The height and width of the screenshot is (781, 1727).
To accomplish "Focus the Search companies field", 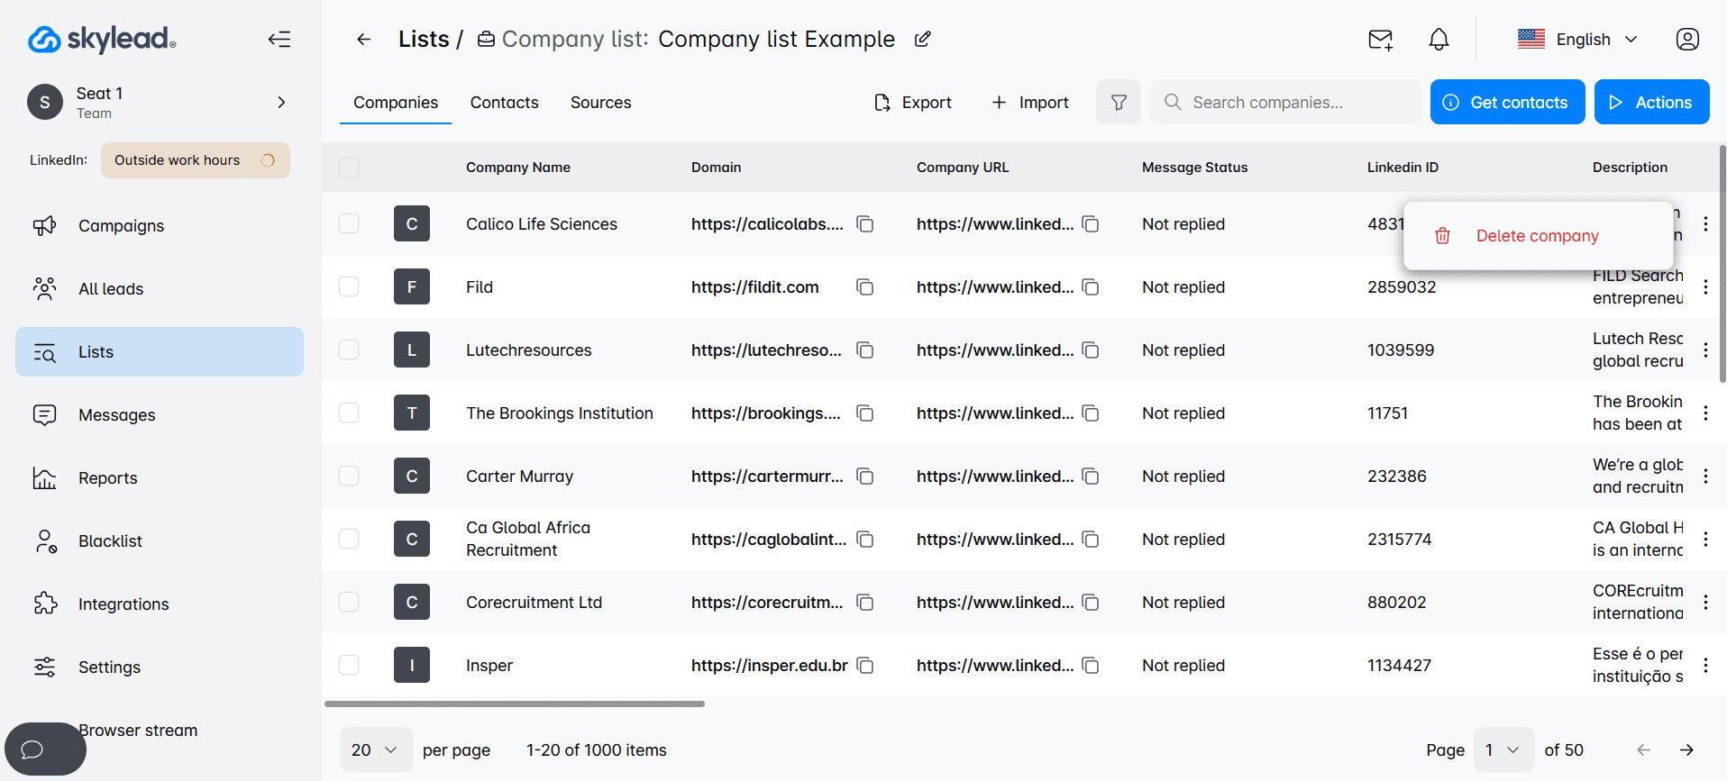I will 1285,102.
